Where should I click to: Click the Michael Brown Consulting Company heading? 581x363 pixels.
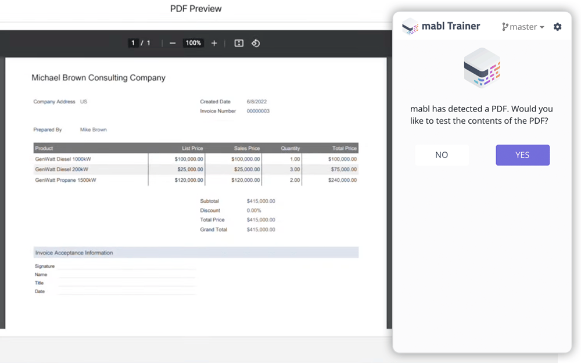98,78
